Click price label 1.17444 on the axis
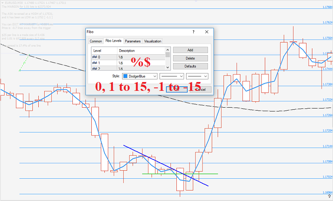Screen dimensions: 333x201 327,69
